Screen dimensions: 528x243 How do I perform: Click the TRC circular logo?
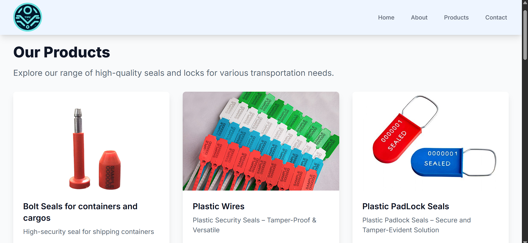(28, 17)
